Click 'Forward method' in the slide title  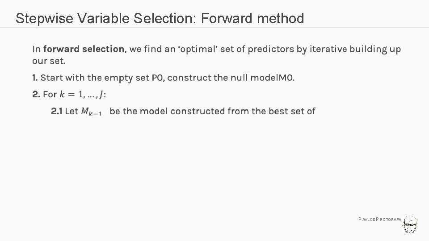(x=252, y=18)
